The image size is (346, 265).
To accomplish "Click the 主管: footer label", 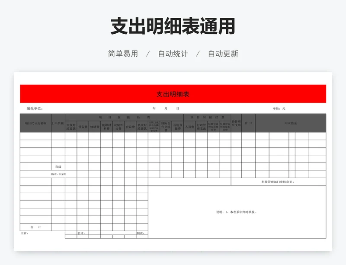I will 25,233.
